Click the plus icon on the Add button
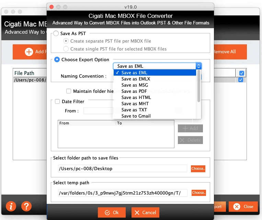Image resolution: width=262 pixels, height=220 pixels. pyautogui.click(x=29, y=52)
